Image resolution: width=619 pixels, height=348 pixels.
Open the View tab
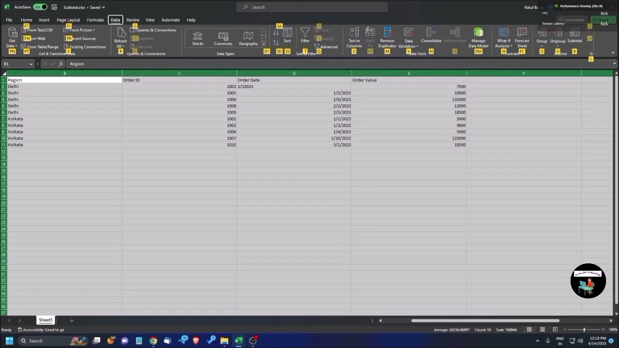coord(150,20)
